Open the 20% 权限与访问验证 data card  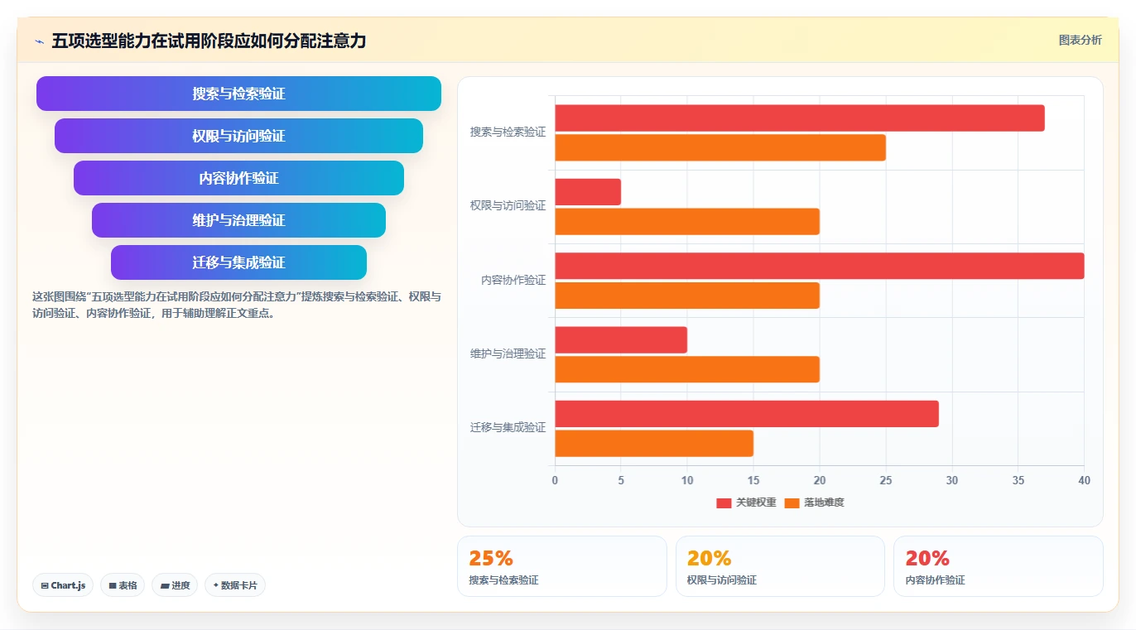click(780, 566)
